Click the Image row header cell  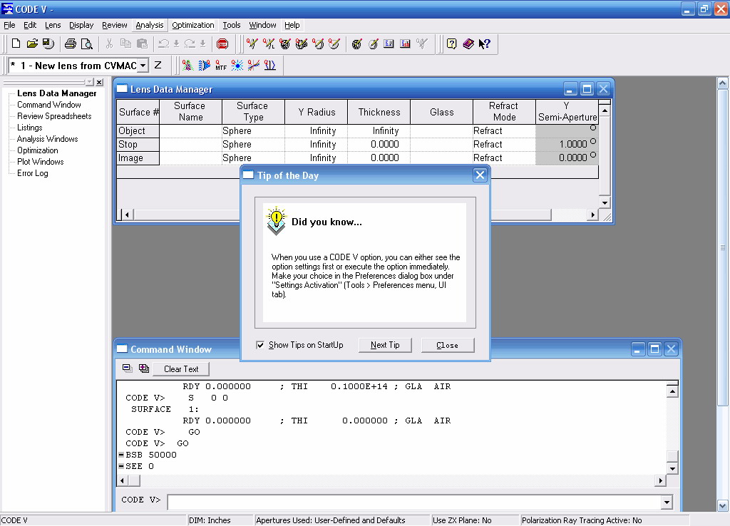click(138, 158)
